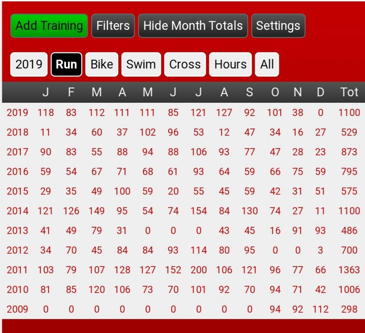The height and width of the screenshot is (333, 365).
Task: Click the green Add Training button
Action: pos(49,26)
